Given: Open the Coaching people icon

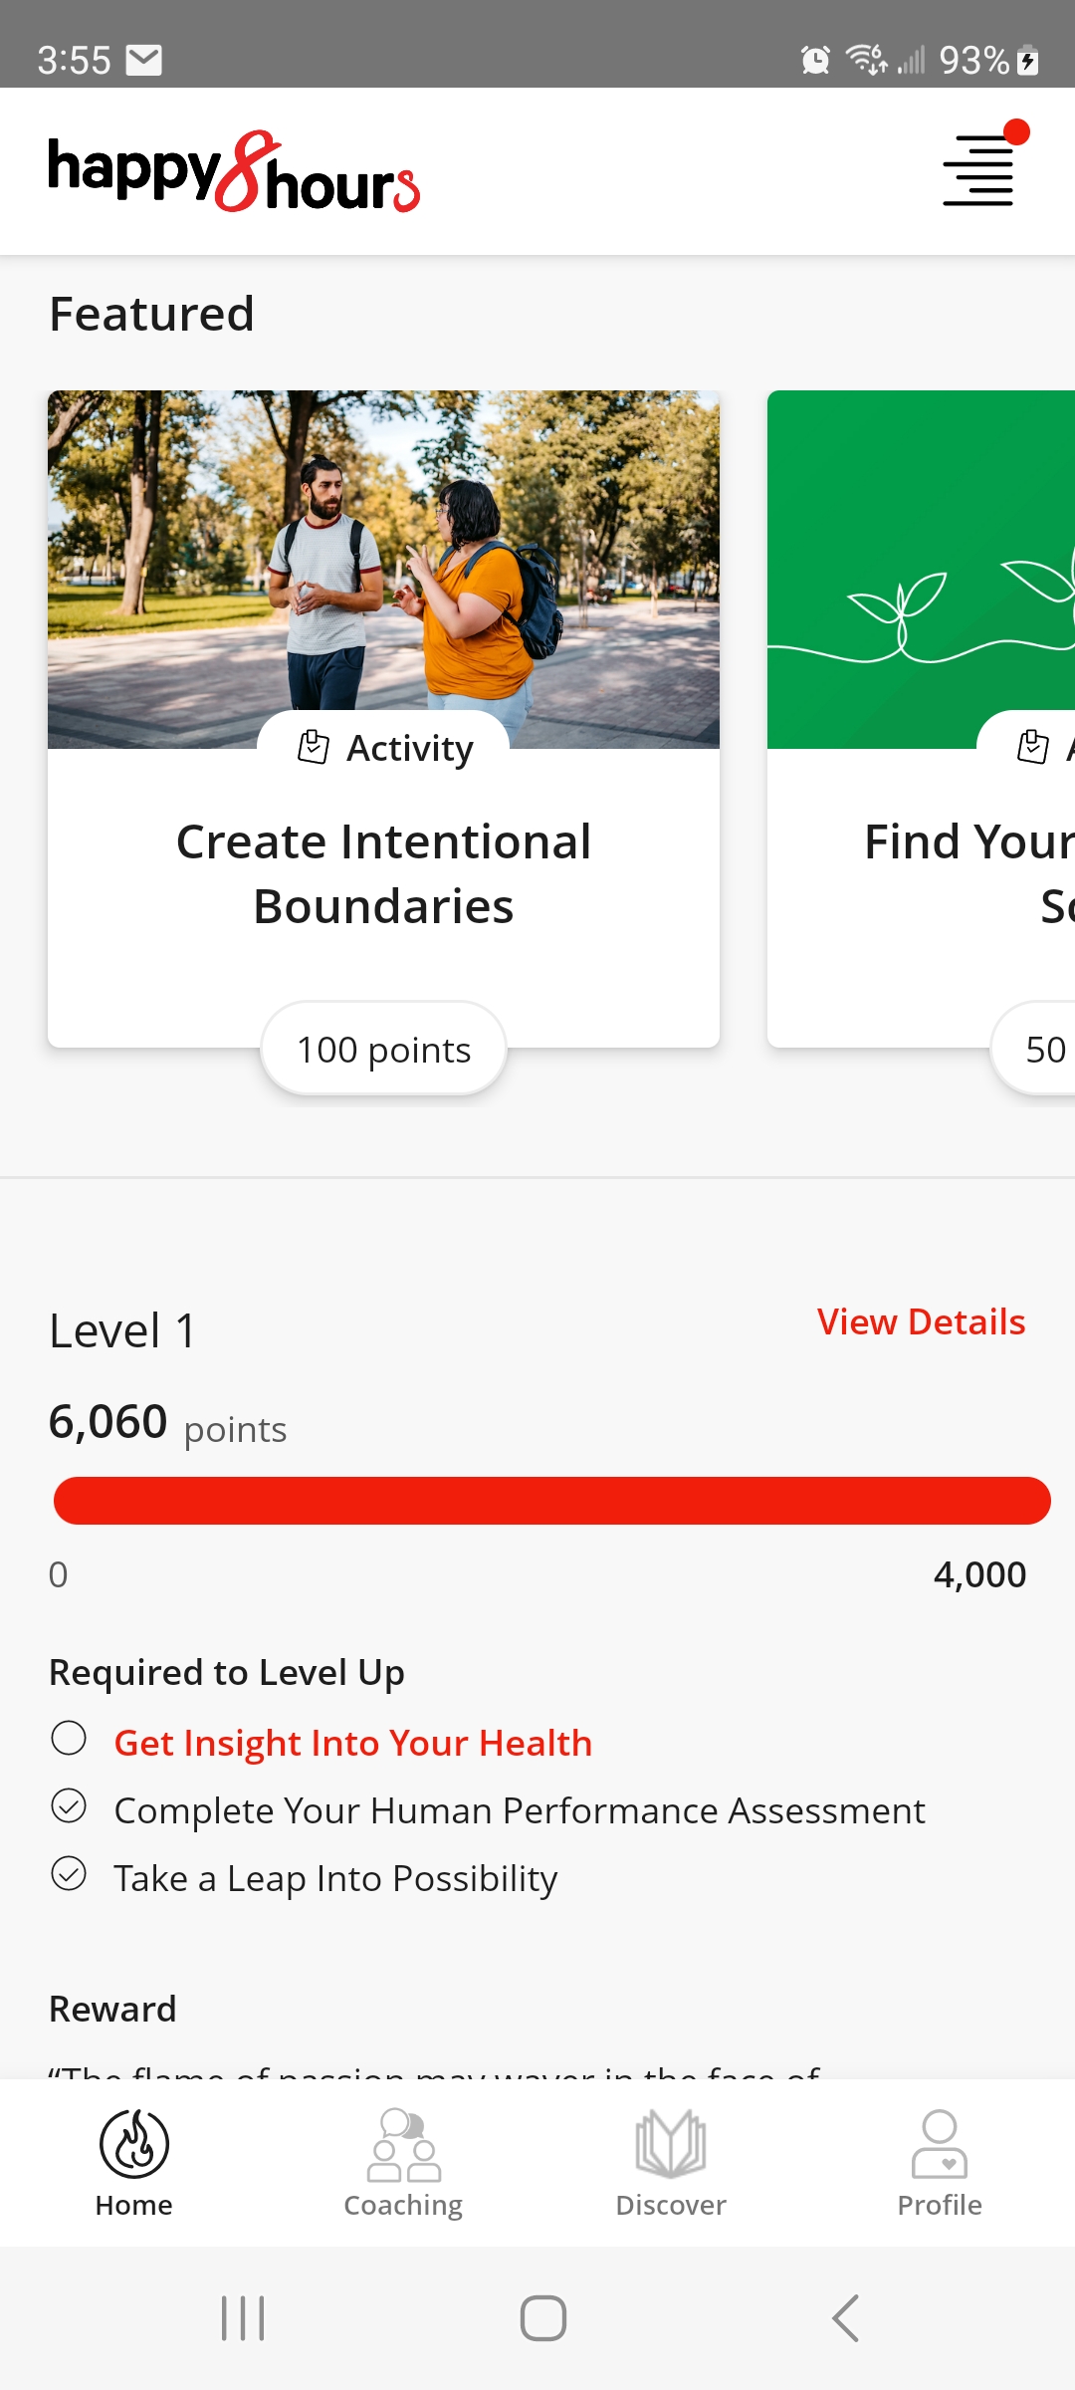Looking at the screenshot, I should pyautogui.click(x=403, y=2145).
